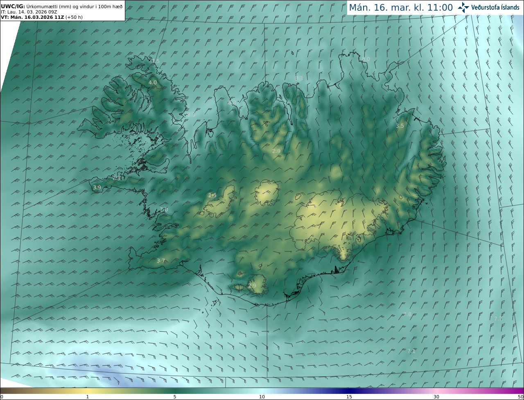Click the 7.3 value label on the map

tap(117, 178)
